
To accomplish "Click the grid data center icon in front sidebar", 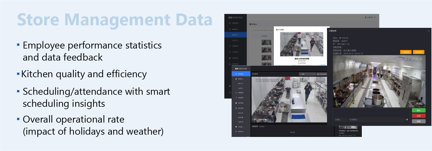I will 236,79.
